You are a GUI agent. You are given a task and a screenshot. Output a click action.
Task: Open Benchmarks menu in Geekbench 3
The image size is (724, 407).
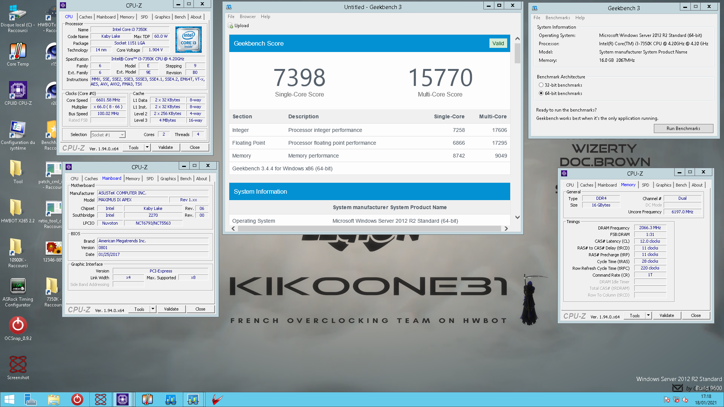557,18
